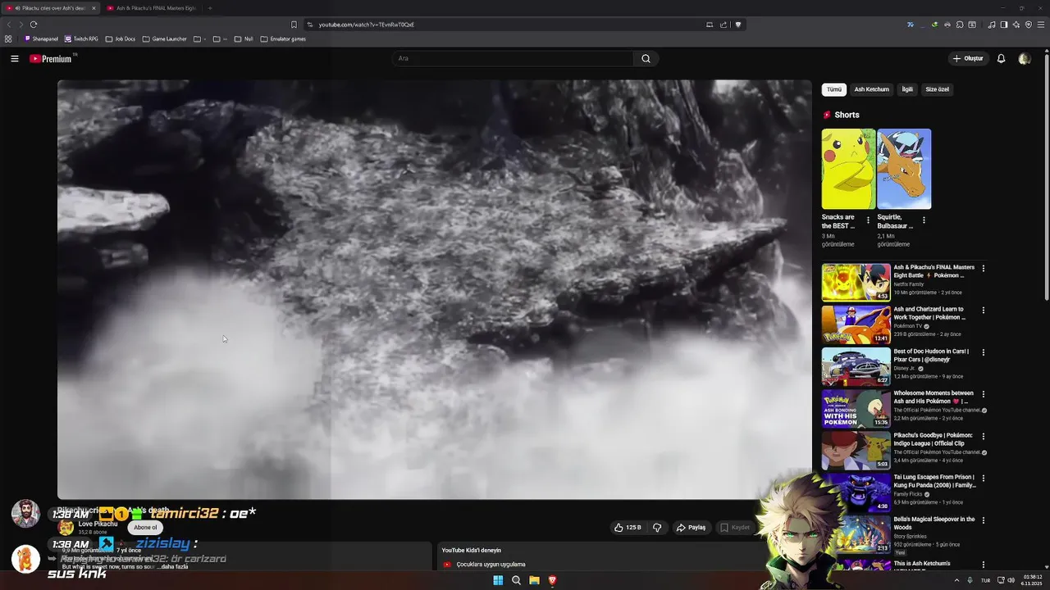Select the Size özel filter chip

(937, 89)
